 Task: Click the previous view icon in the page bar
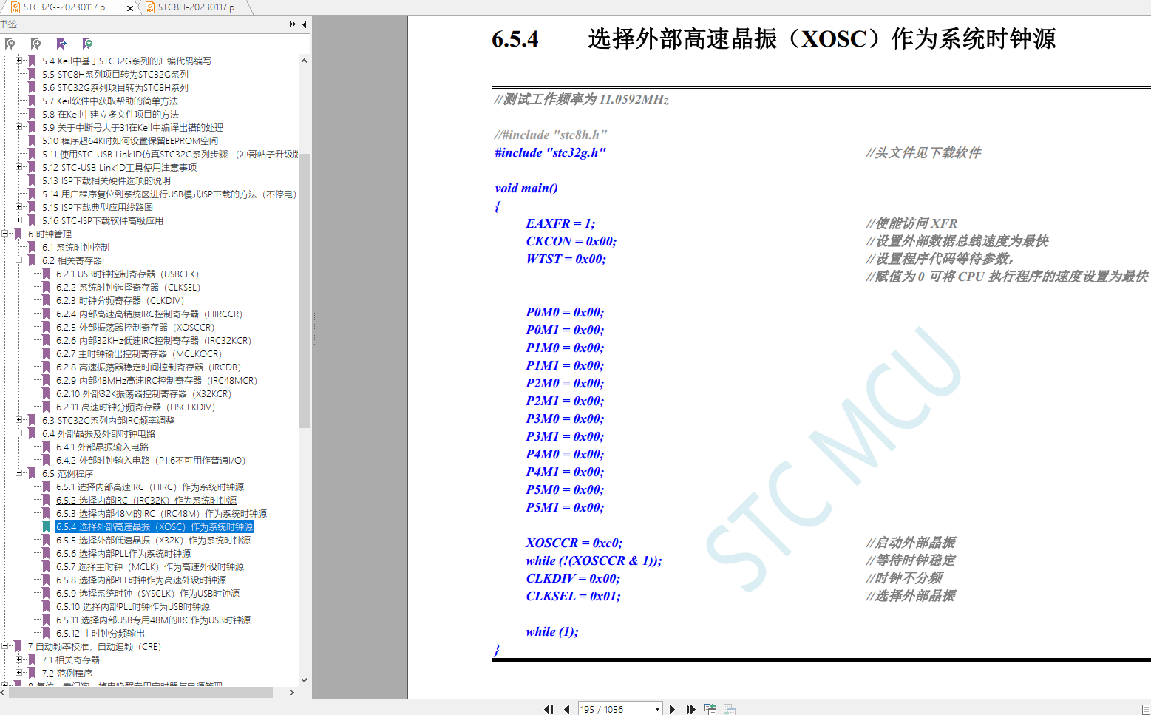[x=710, y=709]
